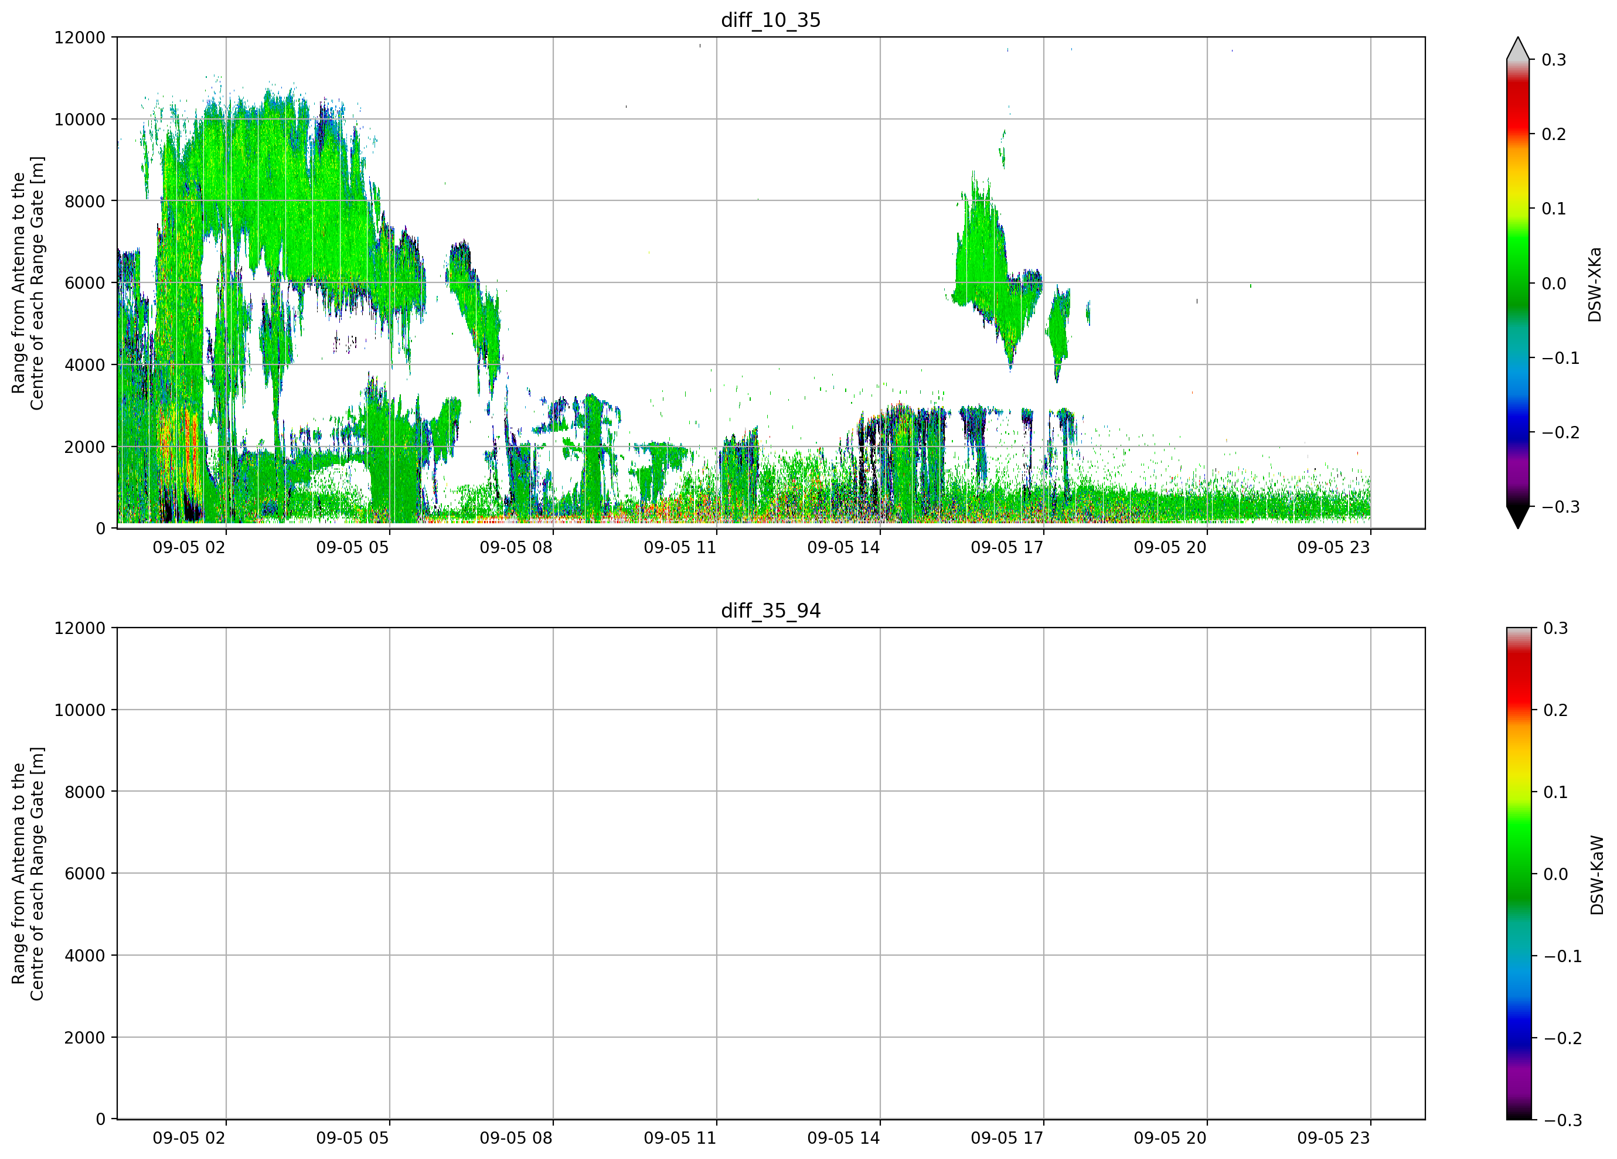This screenshot has height=1159, width=1617.
Task: Click the '09-05 23' x-tick under diff_10_35
Action: (x=1333, y=547)
